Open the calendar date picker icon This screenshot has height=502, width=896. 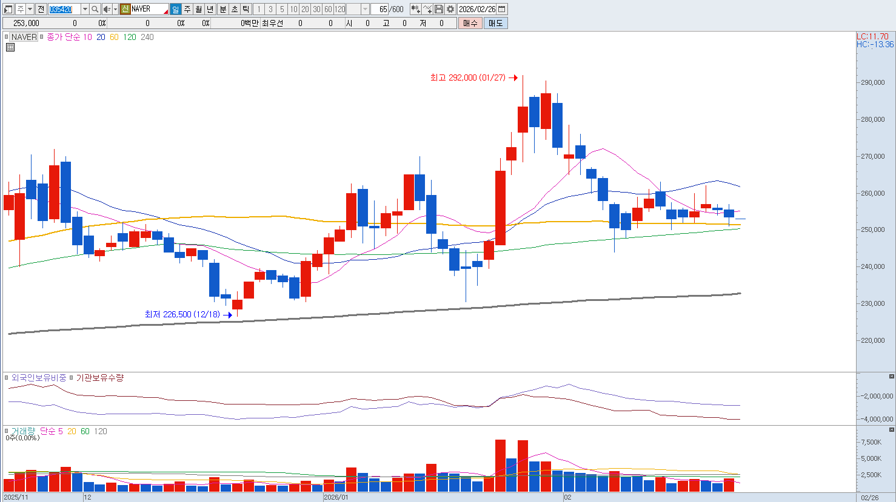(502, 9)
